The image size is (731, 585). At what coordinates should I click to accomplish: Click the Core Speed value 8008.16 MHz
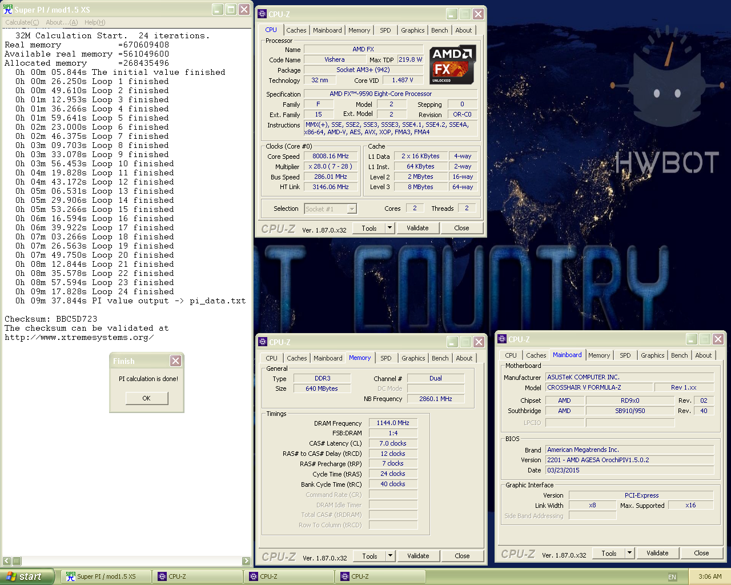[x=331, y=156]
